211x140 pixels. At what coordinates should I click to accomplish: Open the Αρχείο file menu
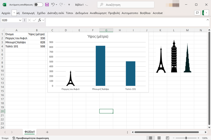point(6,13)
